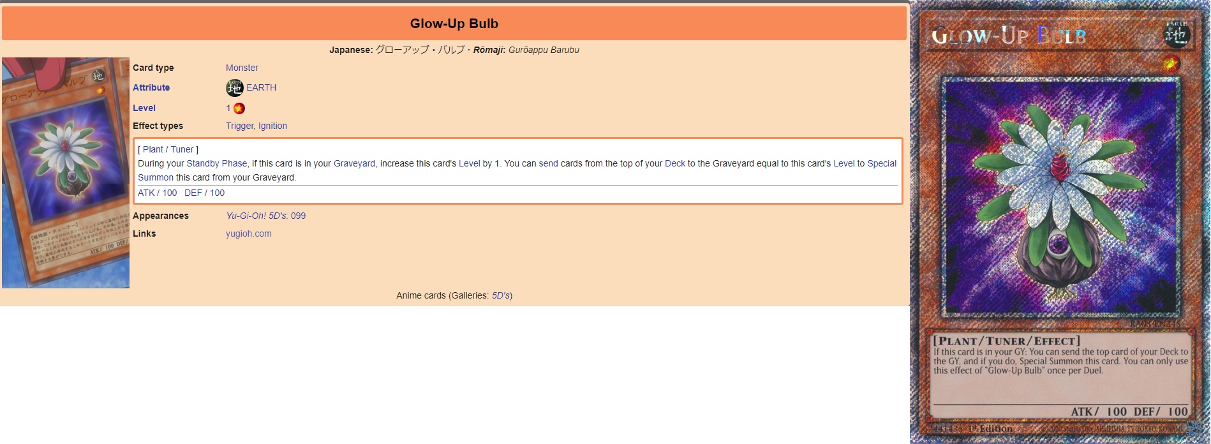Click the Level star icon
1211x444 pixels.
tap(239, 108)
